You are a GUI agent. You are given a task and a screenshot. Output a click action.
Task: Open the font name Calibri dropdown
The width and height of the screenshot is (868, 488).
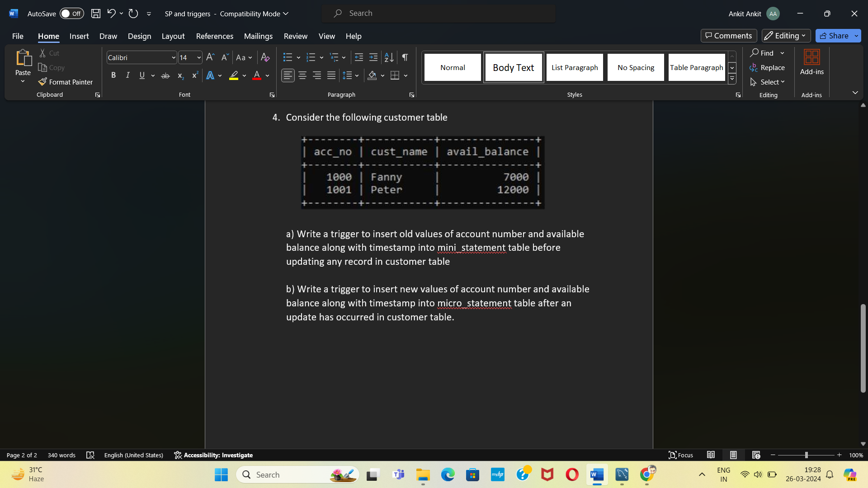(174, 58)
